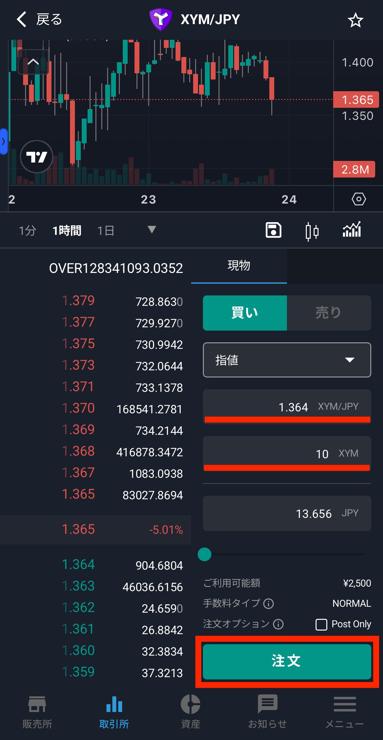Viewport: 383px width, 740px height.
Task: Open the お知らせ bottom tab
Action: (267, 713)
